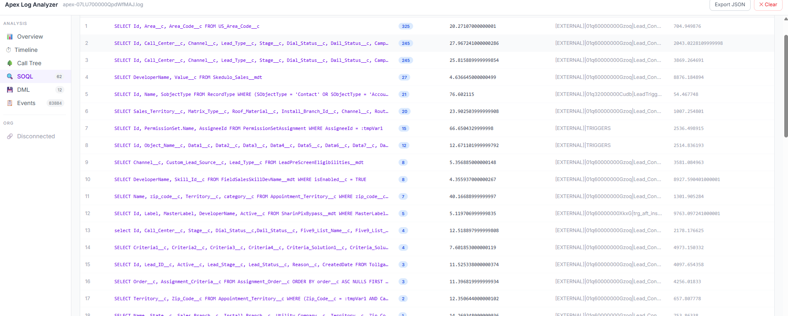788x316 pixels.
Task: Select the Criteria1__c query row
Action: [427, 247]
